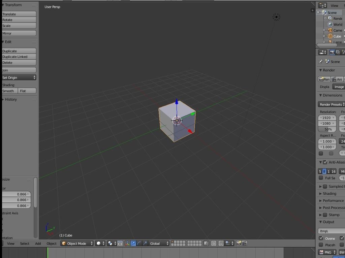
Task: Click the Lamp object in viewport
Action: click(276, 17)
